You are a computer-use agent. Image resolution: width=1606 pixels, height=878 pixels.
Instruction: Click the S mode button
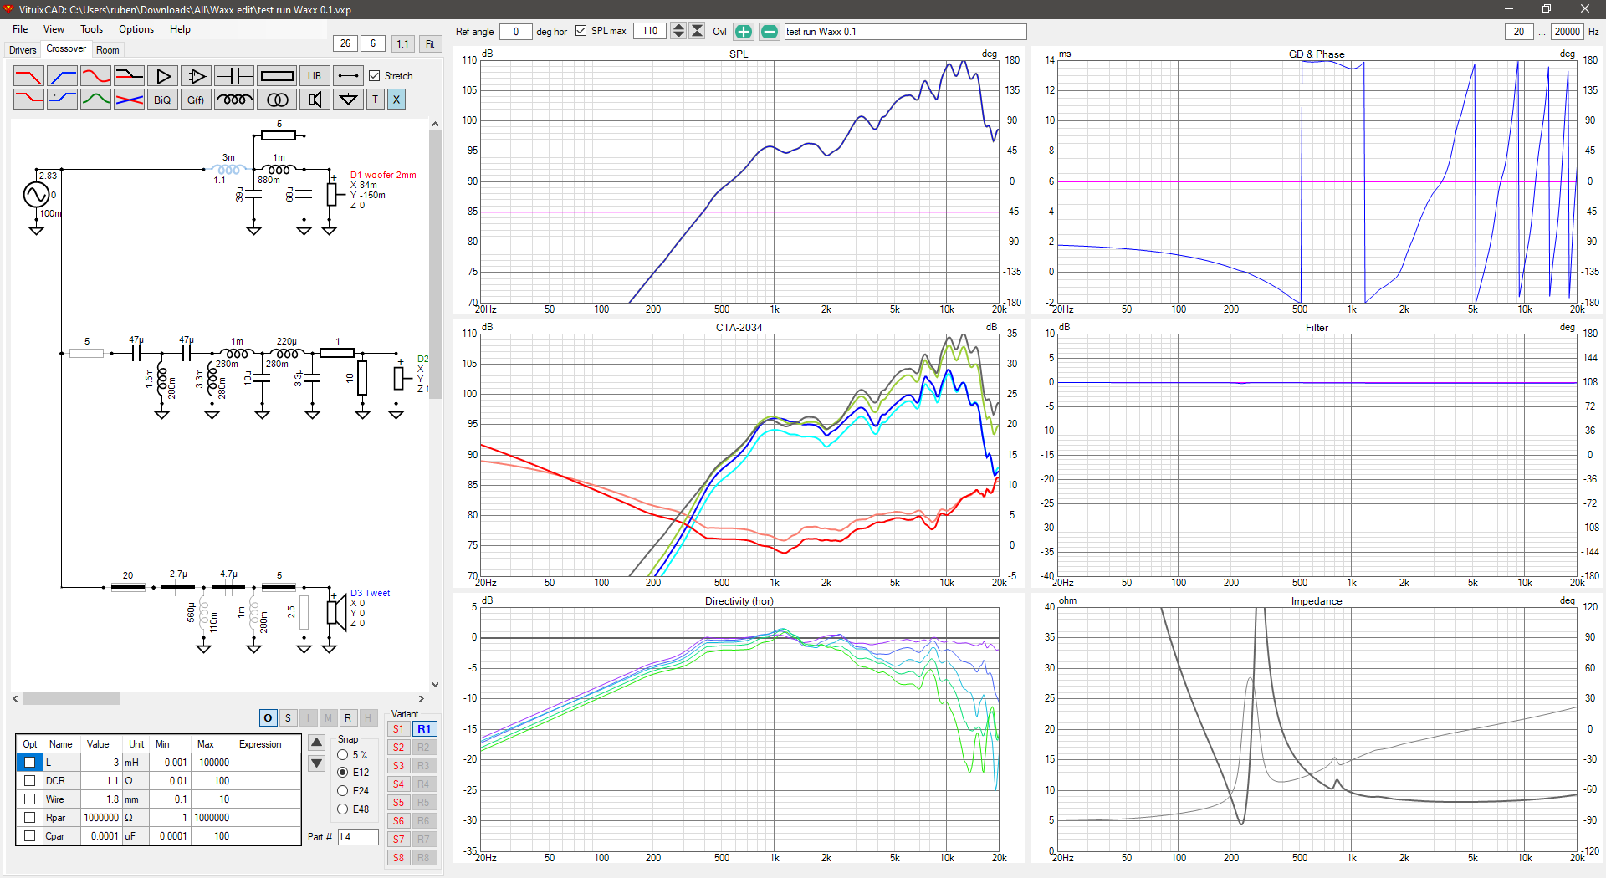(288, 718)
